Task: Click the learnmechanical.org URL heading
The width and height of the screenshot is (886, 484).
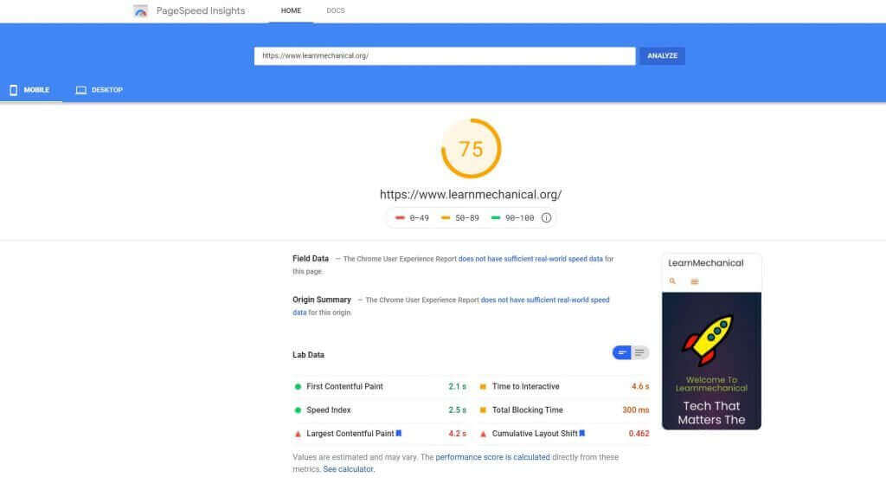Action: point(471,195)
